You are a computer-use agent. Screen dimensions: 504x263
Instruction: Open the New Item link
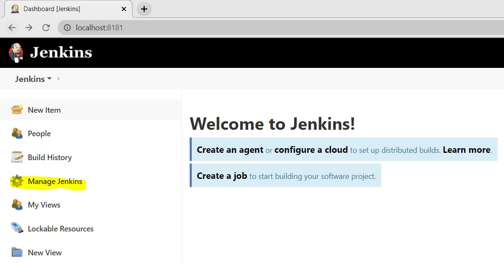tap(44, 110)
